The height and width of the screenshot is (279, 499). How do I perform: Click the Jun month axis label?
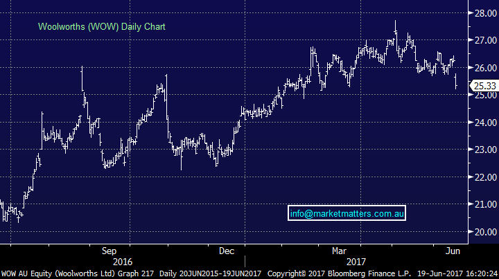coord(453,251)
